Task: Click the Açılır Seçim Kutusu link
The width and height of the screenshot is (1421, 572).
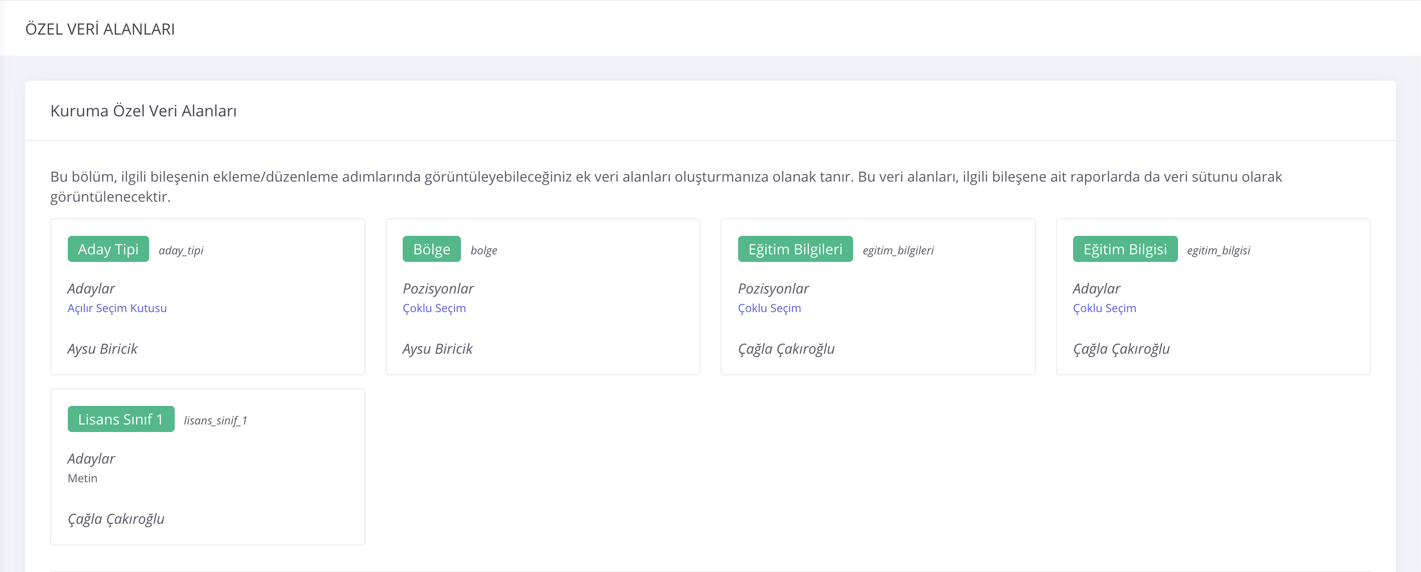Action: tap(117, 308)
